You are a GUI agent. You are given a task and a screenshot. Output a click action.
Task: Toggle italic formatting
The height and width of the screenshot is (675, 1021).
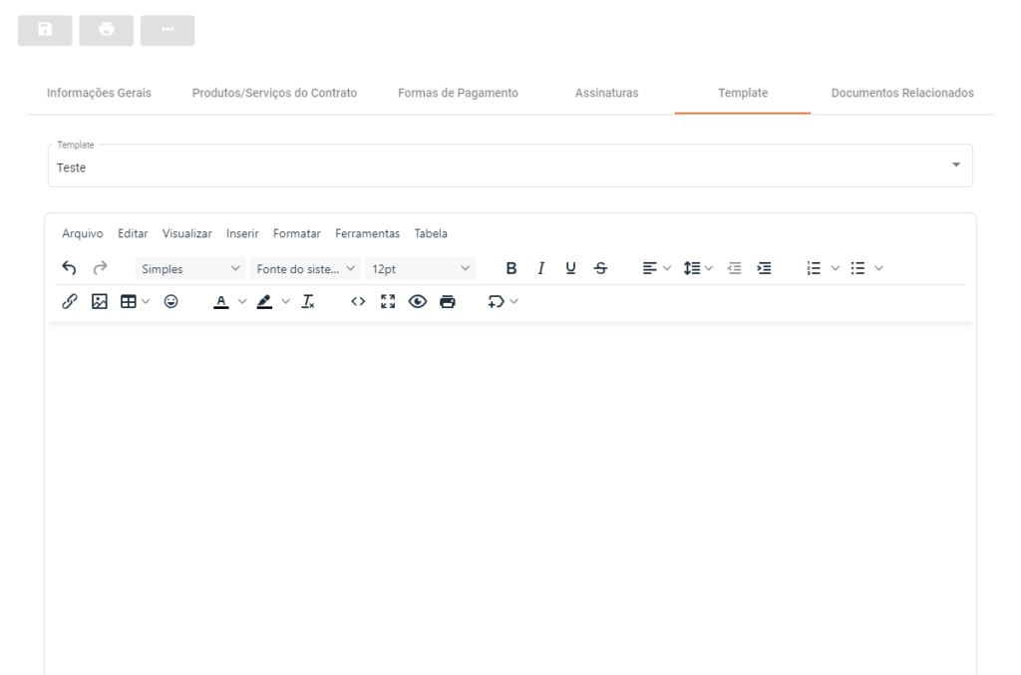point(541,268)
